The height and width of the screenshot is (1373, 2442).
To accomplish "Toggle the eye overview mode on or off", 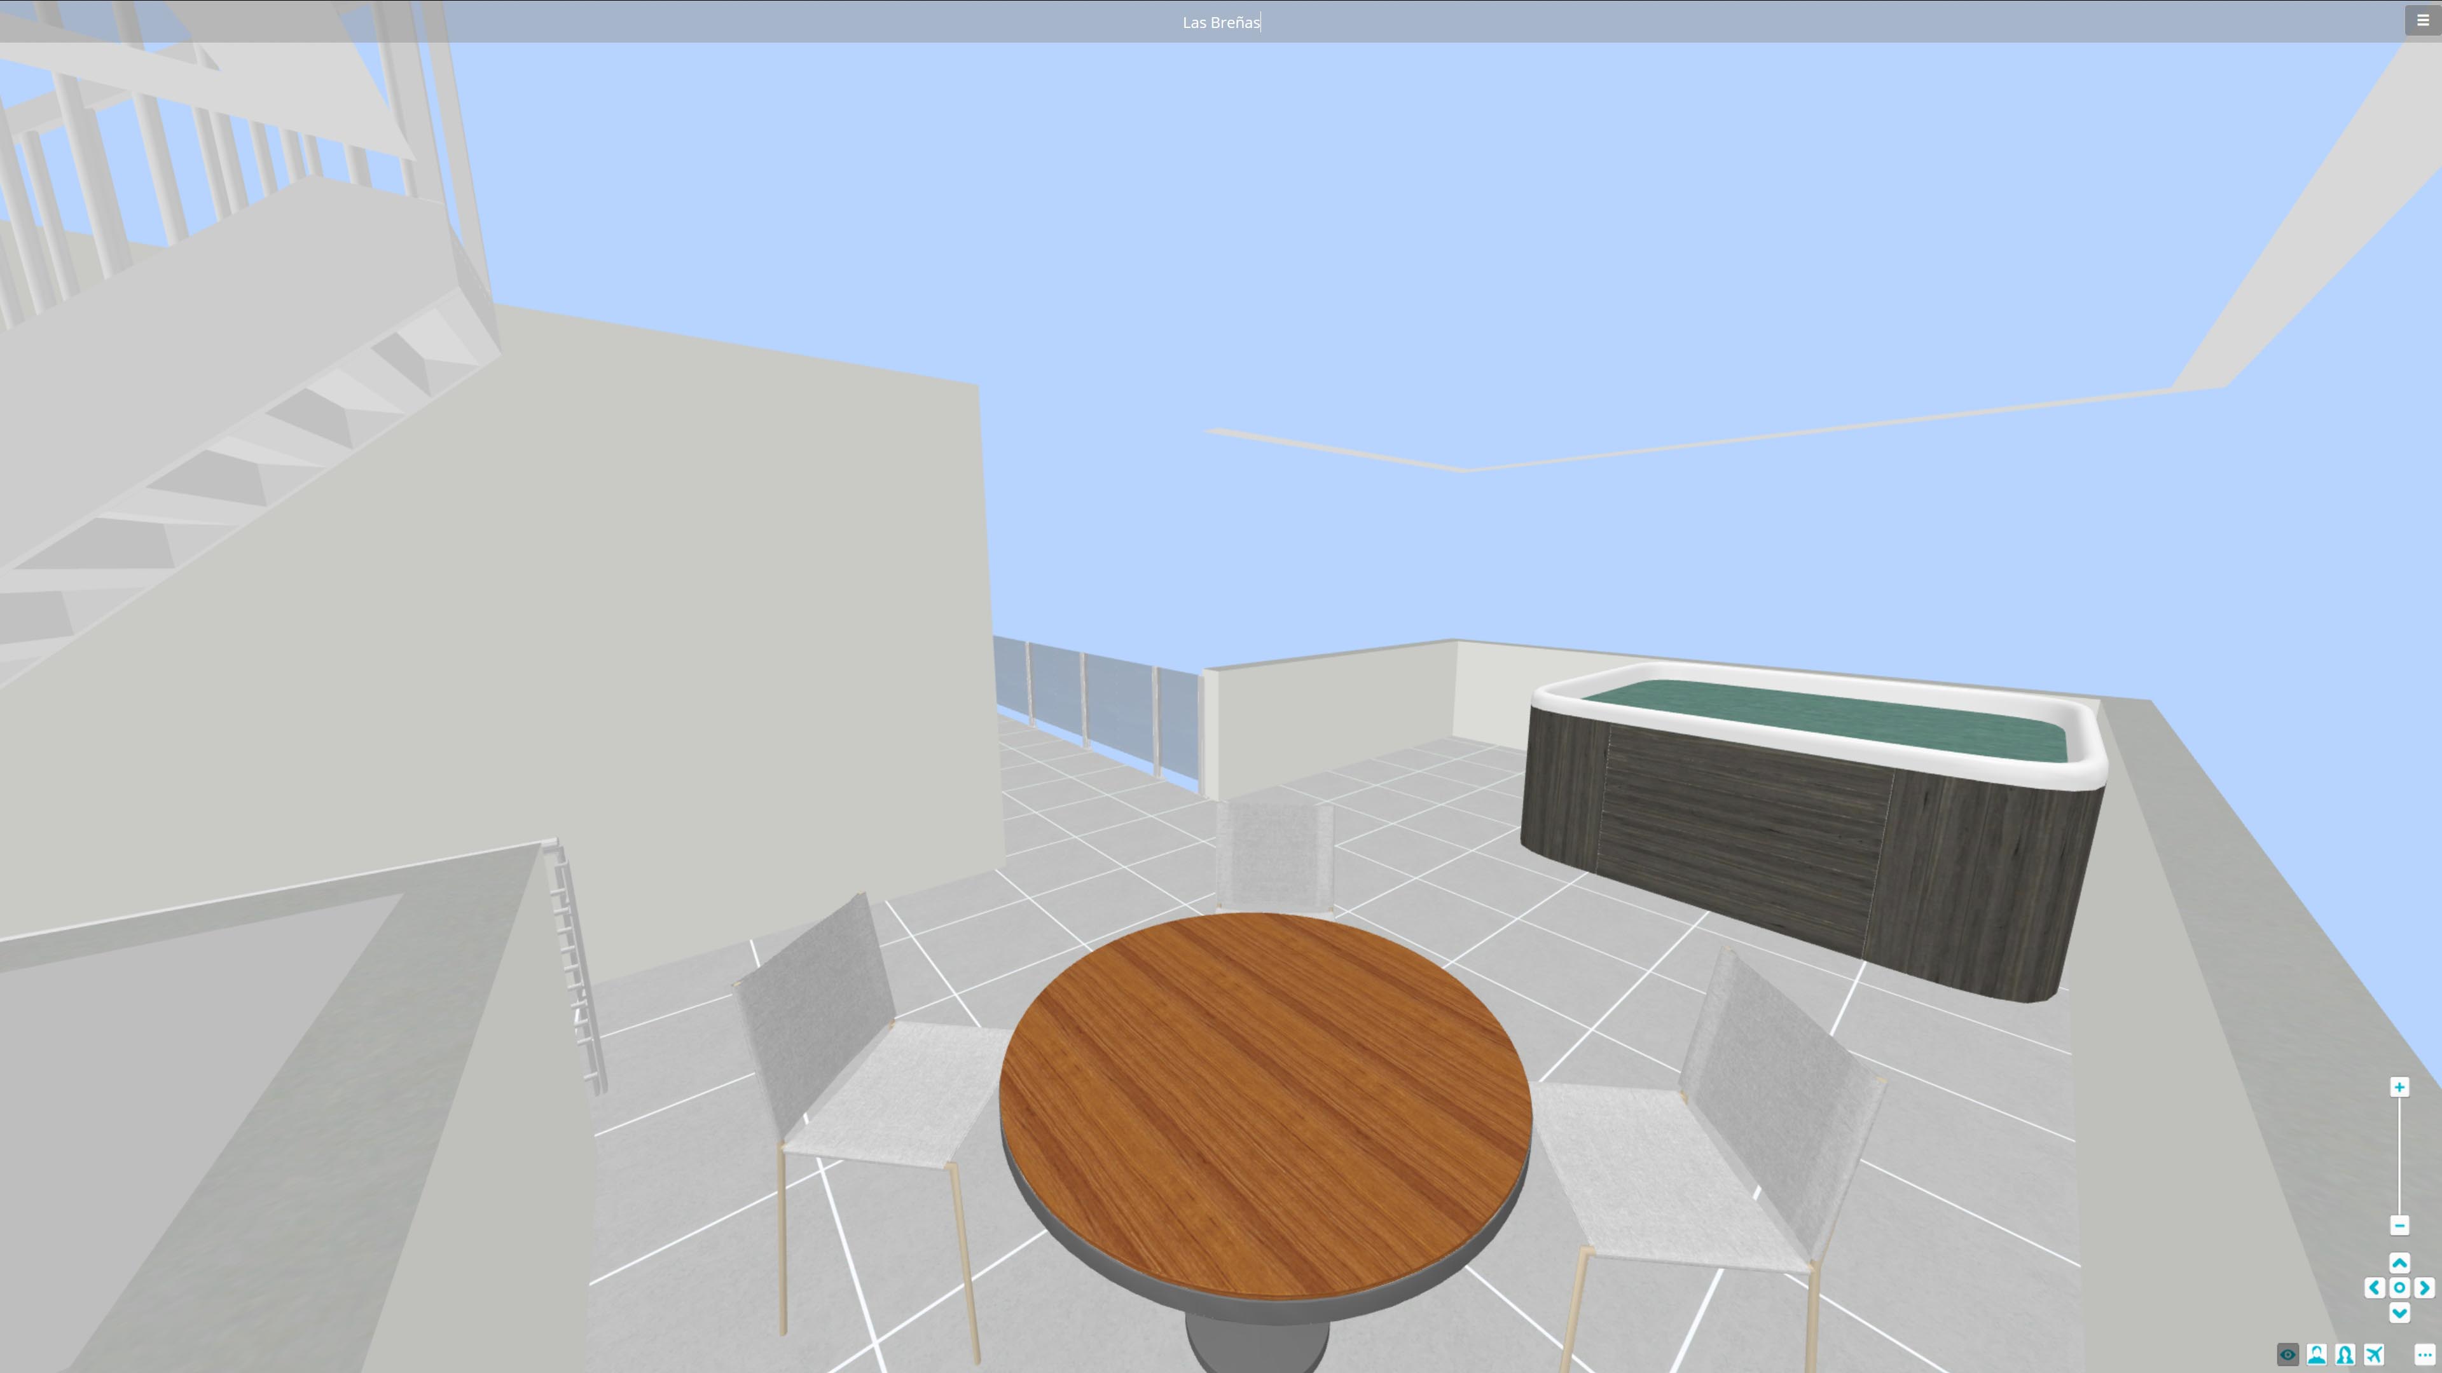I will (x=2289, y=1355).
